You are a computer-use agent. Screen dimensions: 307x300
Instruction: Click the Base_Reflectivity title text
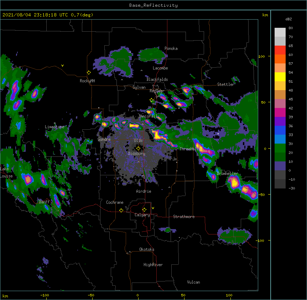tap(153, 5)
